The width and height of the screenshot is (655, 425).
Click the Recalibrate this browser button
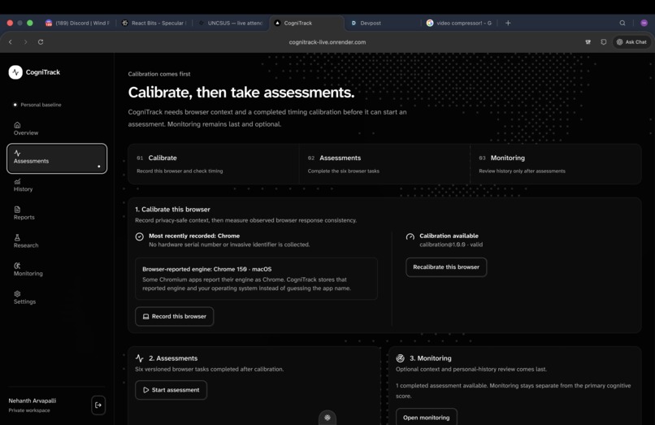pyautogui.click(x=446, y=267)
